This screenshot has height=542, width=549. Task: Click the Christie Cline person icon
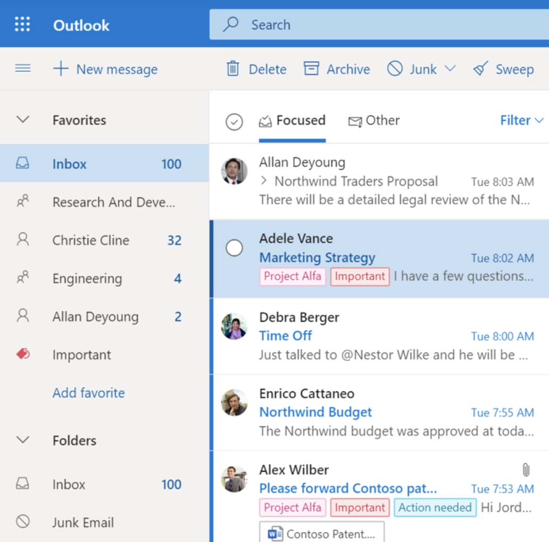[23, 239]
